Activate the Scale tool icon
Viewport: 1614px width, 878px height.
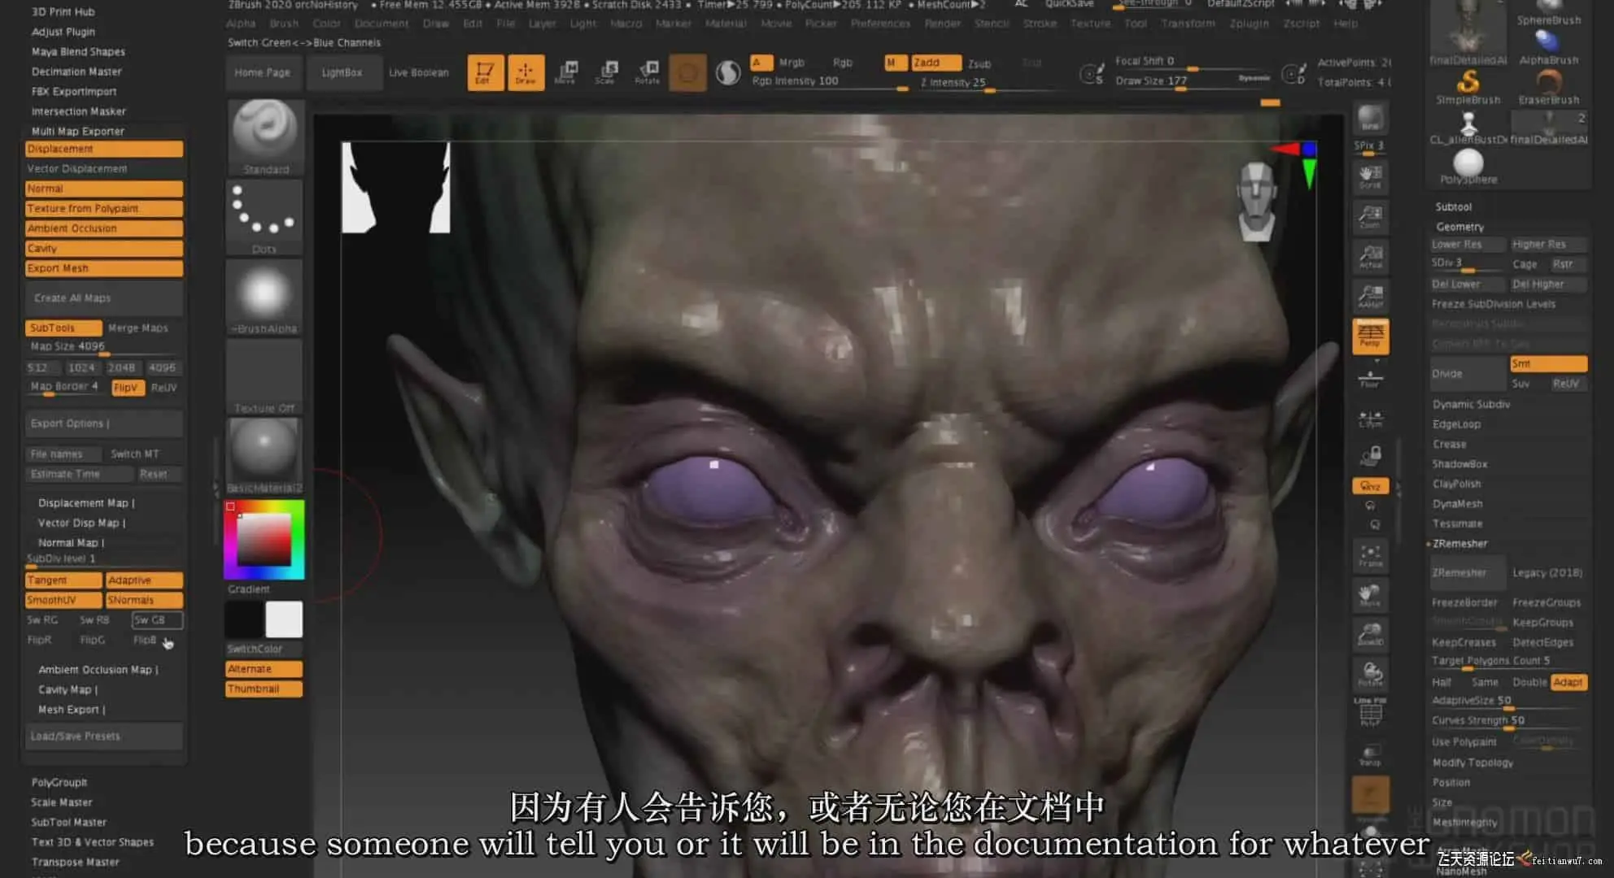[607, 72]
